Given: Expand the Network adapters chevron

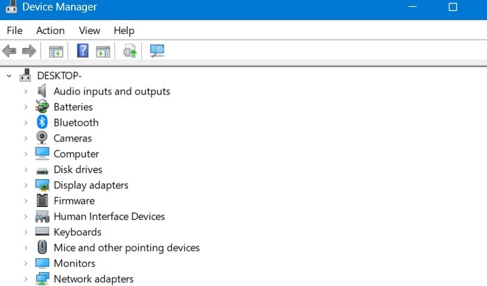Looking at the screenshot, I should [26, 279].
